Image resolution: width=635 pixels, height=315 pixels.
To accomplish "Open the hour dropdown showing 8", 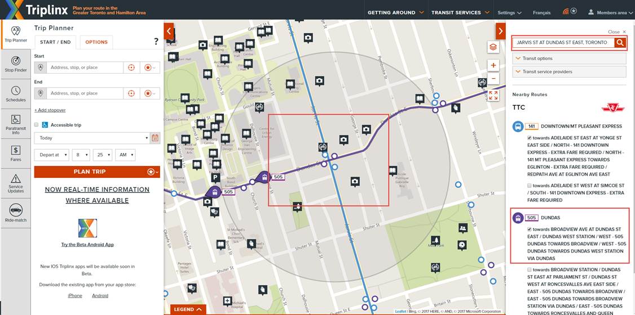I will 81,155.
